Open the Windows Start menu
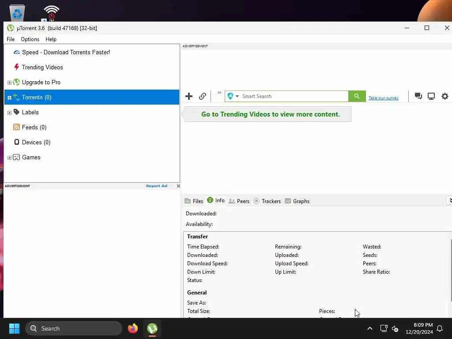Viewport: 452px width, 339px height. tap(14, 328)
